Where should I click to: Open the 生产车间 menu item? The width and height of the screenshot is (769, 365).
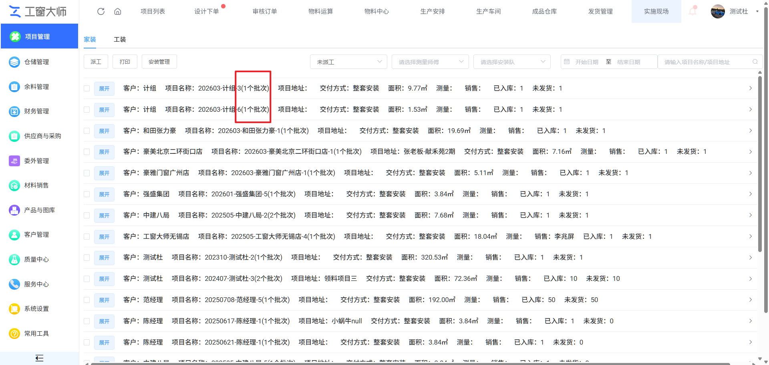(x=488, y=11)
